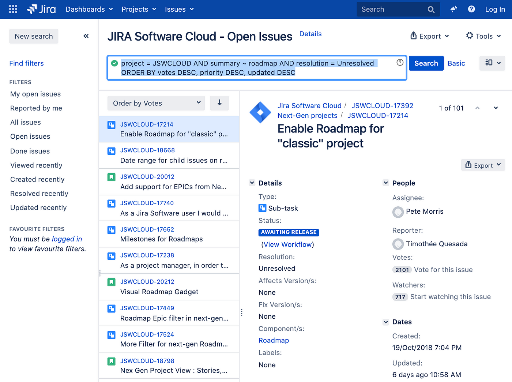Image resolution: width=512 pixels, height=382 pixels.
Task: Open the help question mark icon
Action: 471,9
